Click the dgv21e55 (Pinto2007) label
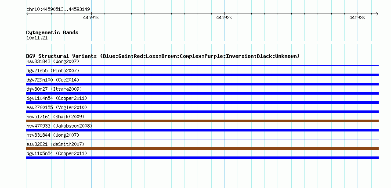This screenshot has width=391, height=188. 53,71
